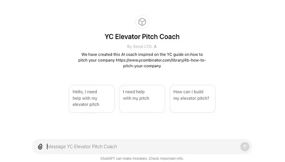Click the "Check important info" text
285x162 pixels.
pyautogui.click(x=166, y=158)
